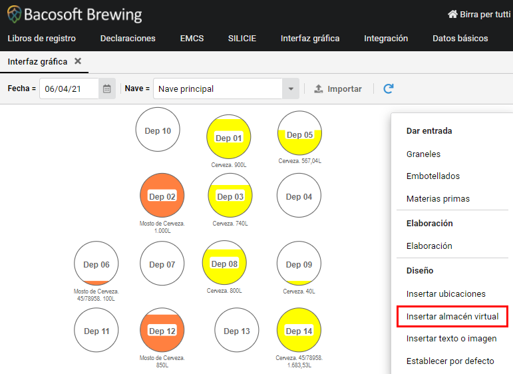The image size is (513, 374).
Task: Click the home icon beside Birra per tutti
Action: (x=452, y=14)
